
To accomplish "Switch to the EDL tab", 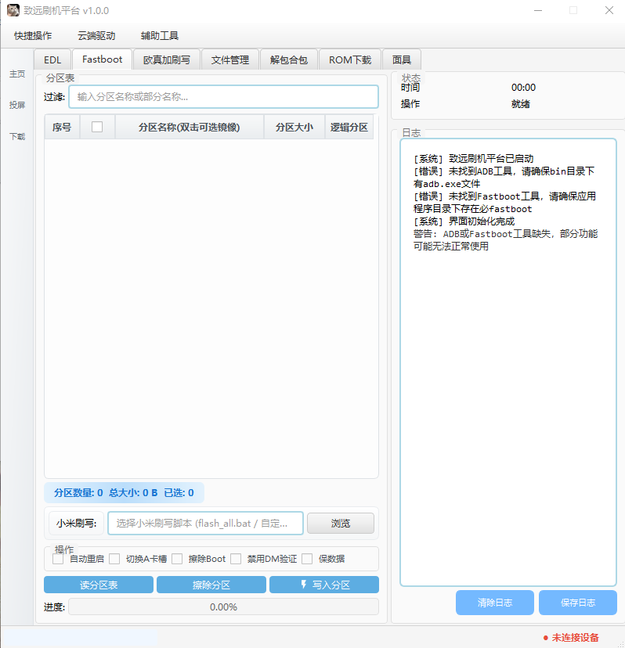I will pyautogui.click(x=52, y=59).
